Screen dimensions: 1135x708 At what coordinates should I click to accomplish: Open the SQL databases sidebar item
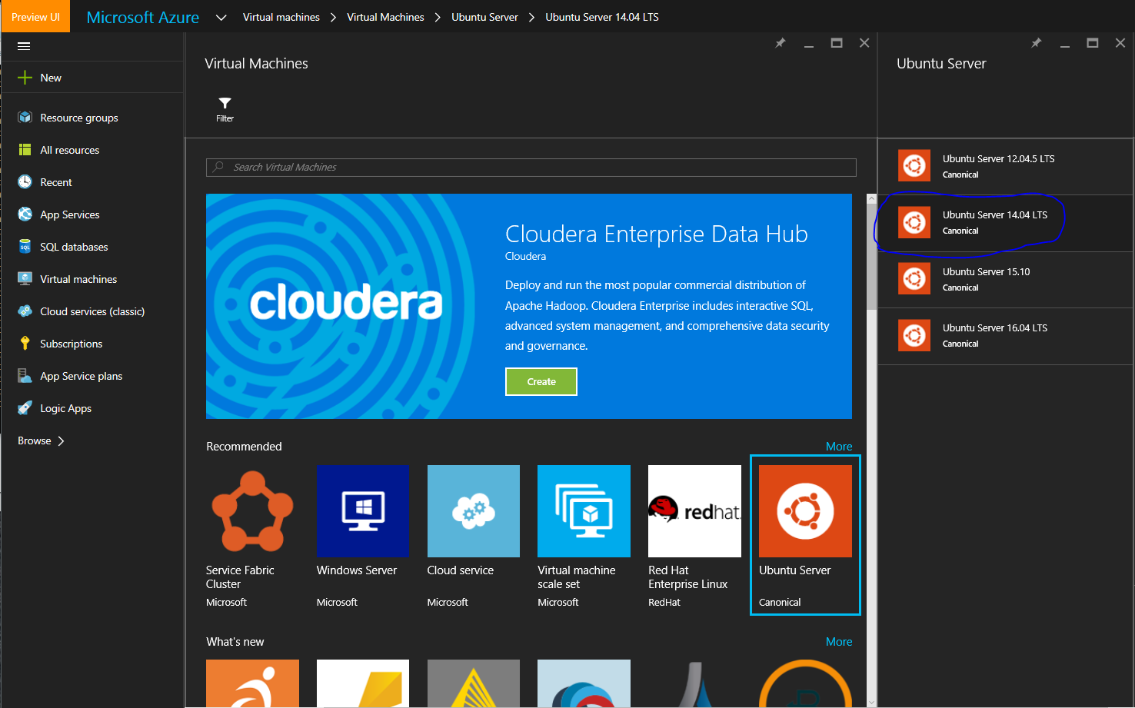92,247
